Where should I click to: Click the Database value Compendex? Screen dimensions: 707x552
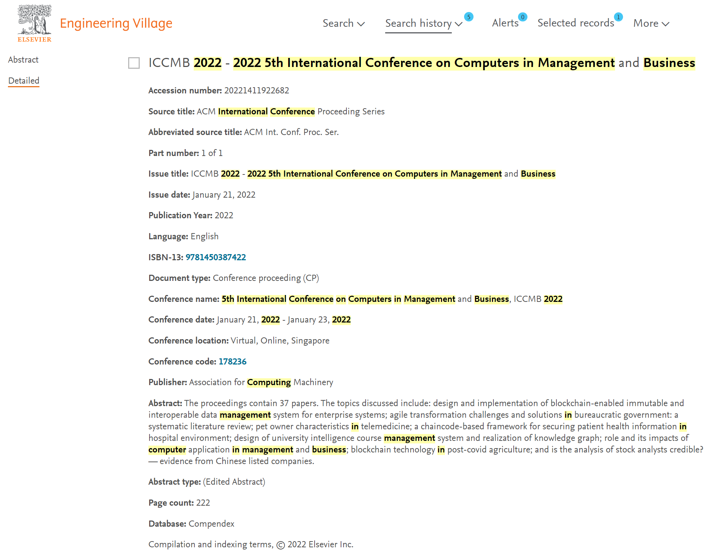click(x=211, y=524)
